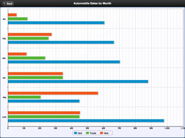Click the orange Vans legend swatch
Viewport: 185px width, 138px height.
[x=101, y=133]
